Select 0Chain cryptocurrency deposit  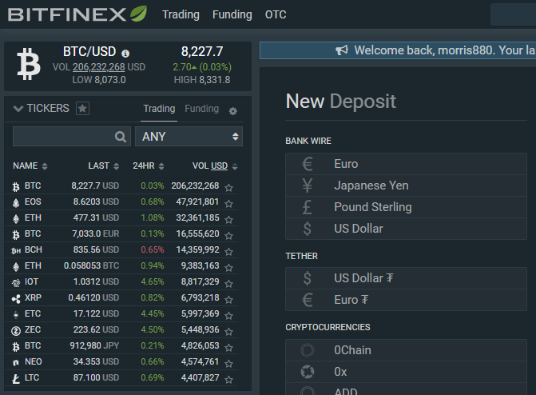click(x=406, y=350)
